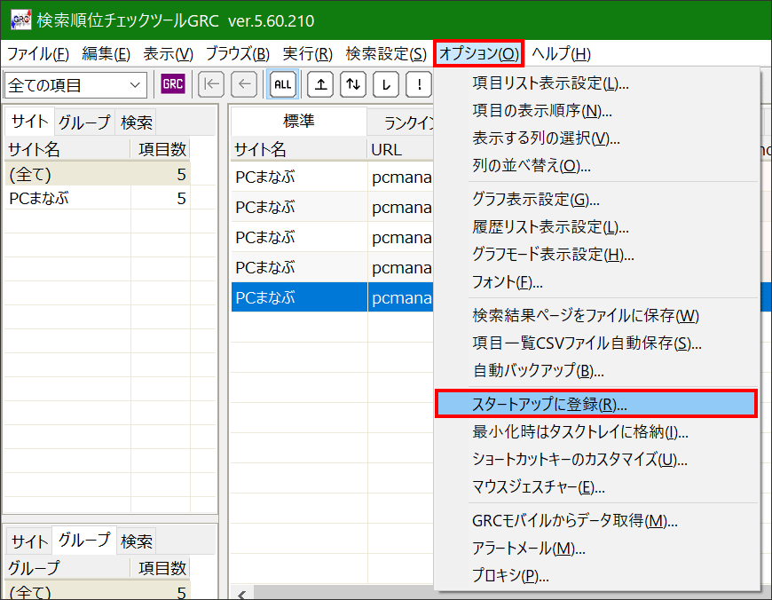This screenshot has width=772, height=600.
Task: Click the exclamation mark toolbar icon
Action: point(419,84)
